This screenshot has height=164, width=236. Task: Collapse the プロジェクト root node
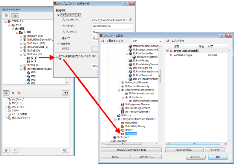pyautogui.click(x=6, y=22)
